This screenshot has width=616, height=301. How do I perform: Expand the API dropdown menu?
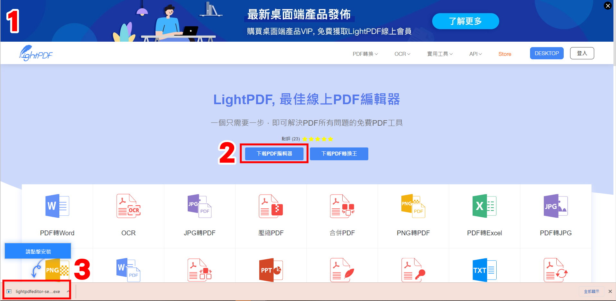coord(475,54)
